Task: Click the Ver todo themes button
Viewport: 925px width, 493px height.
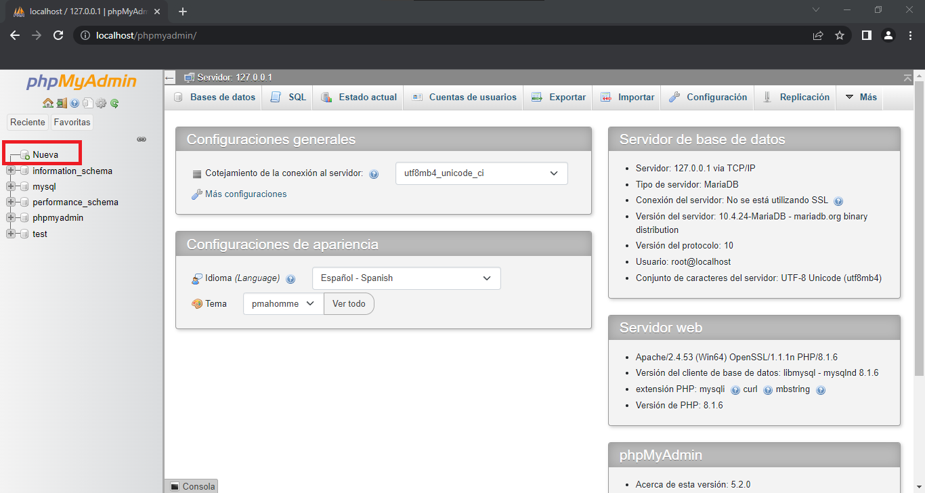Action: coord(349,303)
